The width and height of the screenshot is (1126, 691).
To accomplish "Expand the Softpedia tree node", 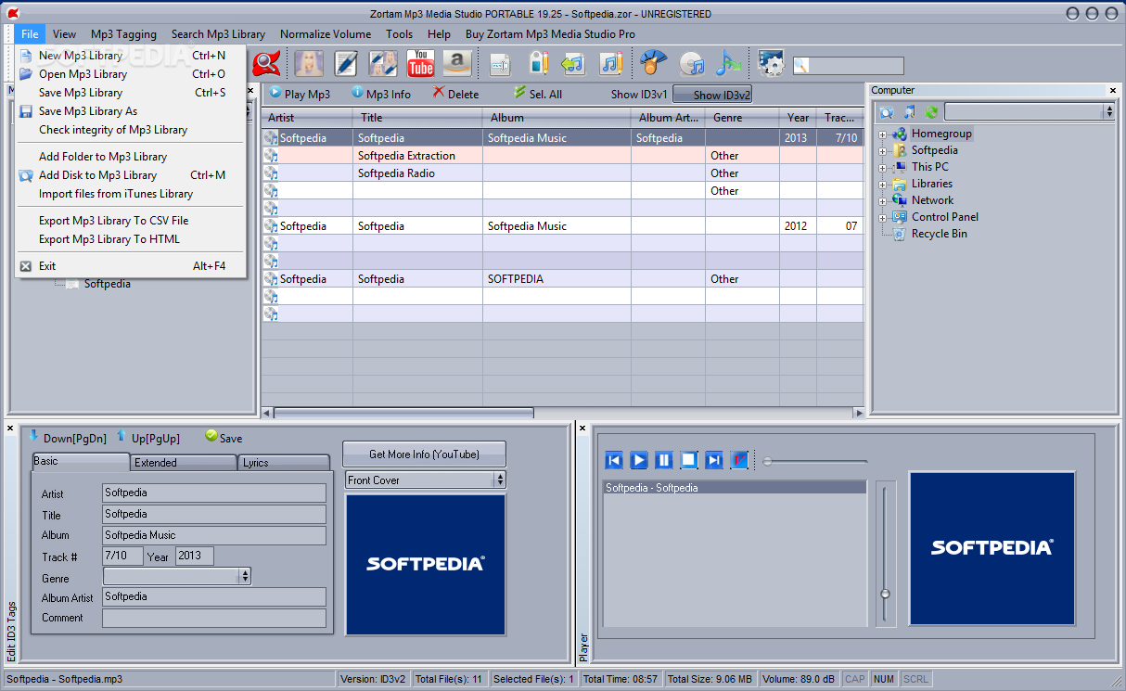I will [883, 151].
